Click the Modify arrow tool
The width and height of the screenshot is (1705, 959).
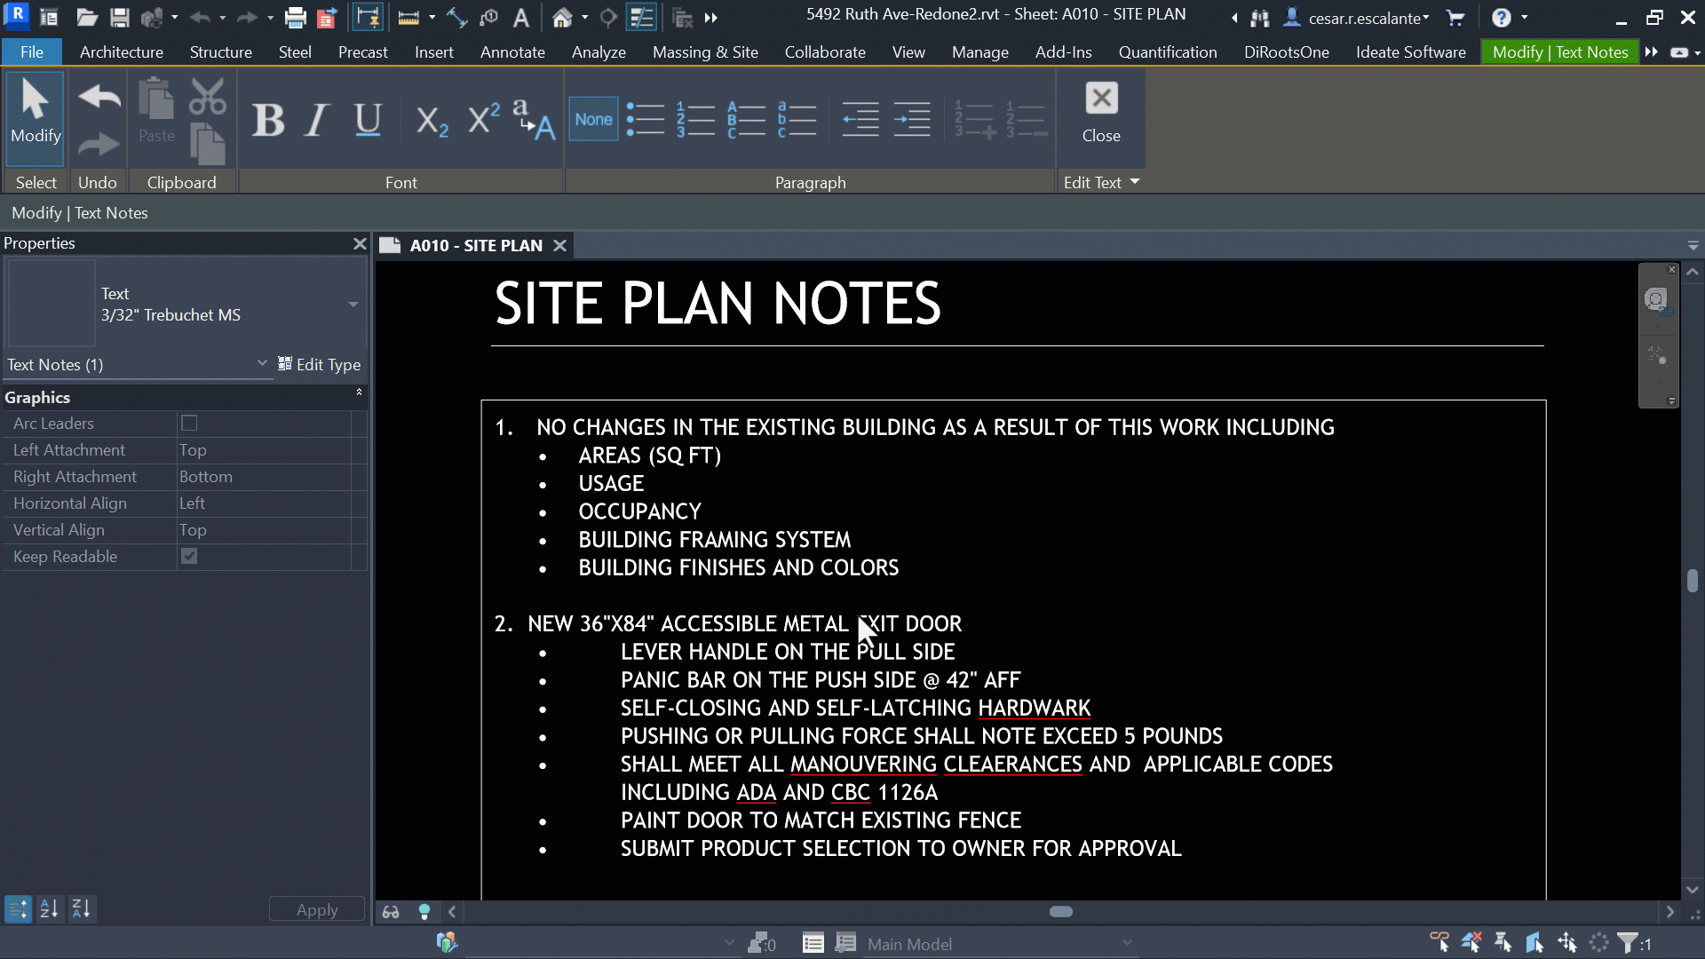pyautogui.click(x=36, y=117)
